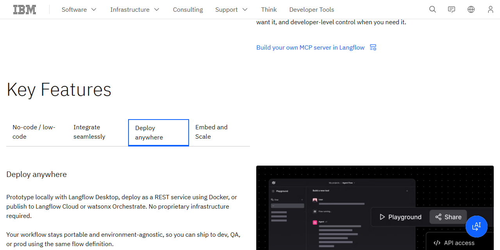Select the Integrate seamlessly tab
The width and height of the screenshot is (500, 250).
coord(98,132)
